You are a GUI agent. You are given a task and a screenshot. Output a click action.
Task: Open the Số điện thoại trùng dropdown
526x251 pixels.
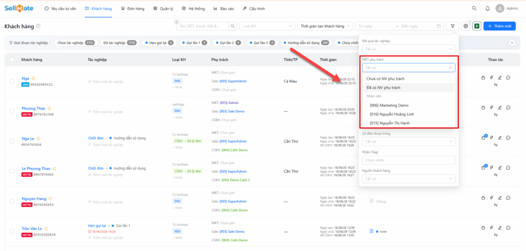tap(408, 141)
